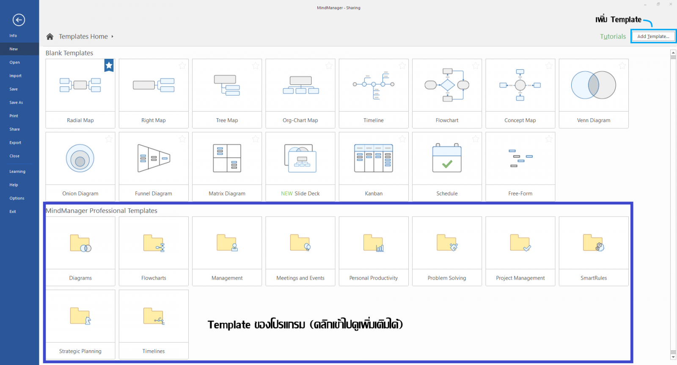Favorite the Right Map template star
677x365 pixels.
tap(182, 65)
